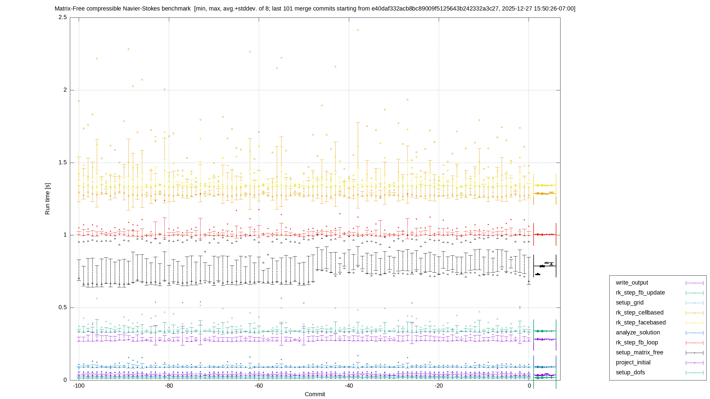Click the 0 tick on commit axis

[x=529, y=386]
